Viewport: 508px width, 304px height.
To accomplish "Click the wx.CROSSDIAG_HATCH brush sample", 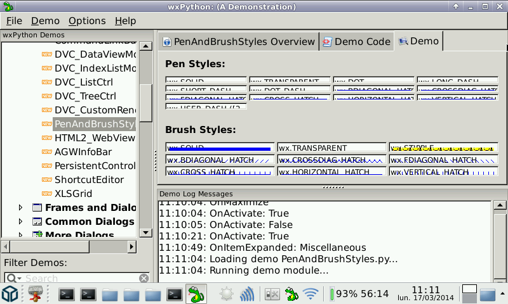I will coord(331,159).
